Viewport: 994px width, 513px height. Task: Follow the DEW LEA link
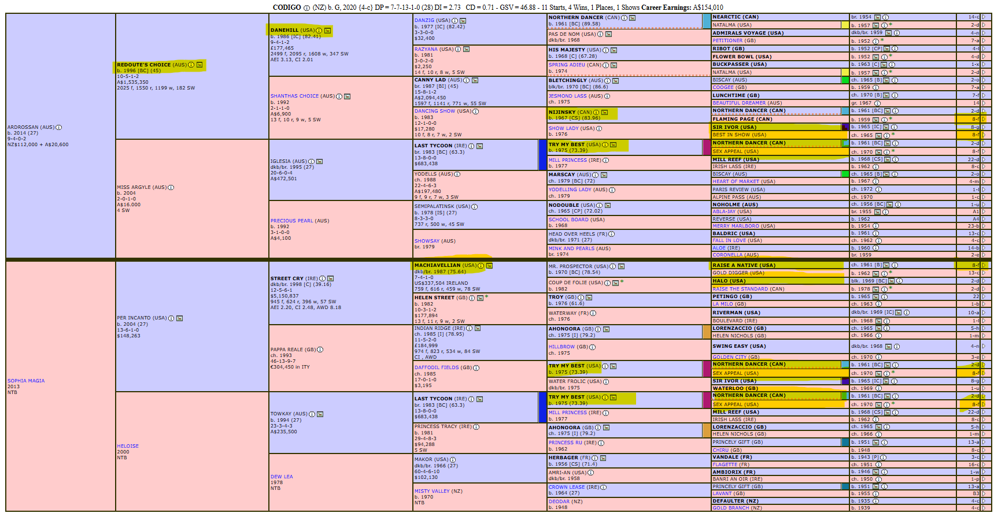tap(282, 477)
